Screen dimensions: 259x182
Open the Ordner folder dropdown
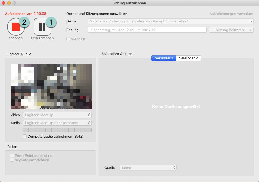point(171,21)
